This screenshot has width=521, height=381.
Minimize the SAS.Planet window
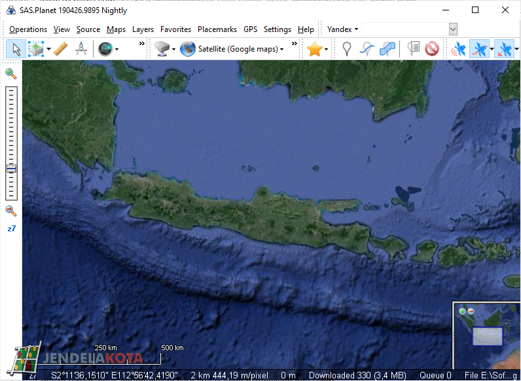446,10
